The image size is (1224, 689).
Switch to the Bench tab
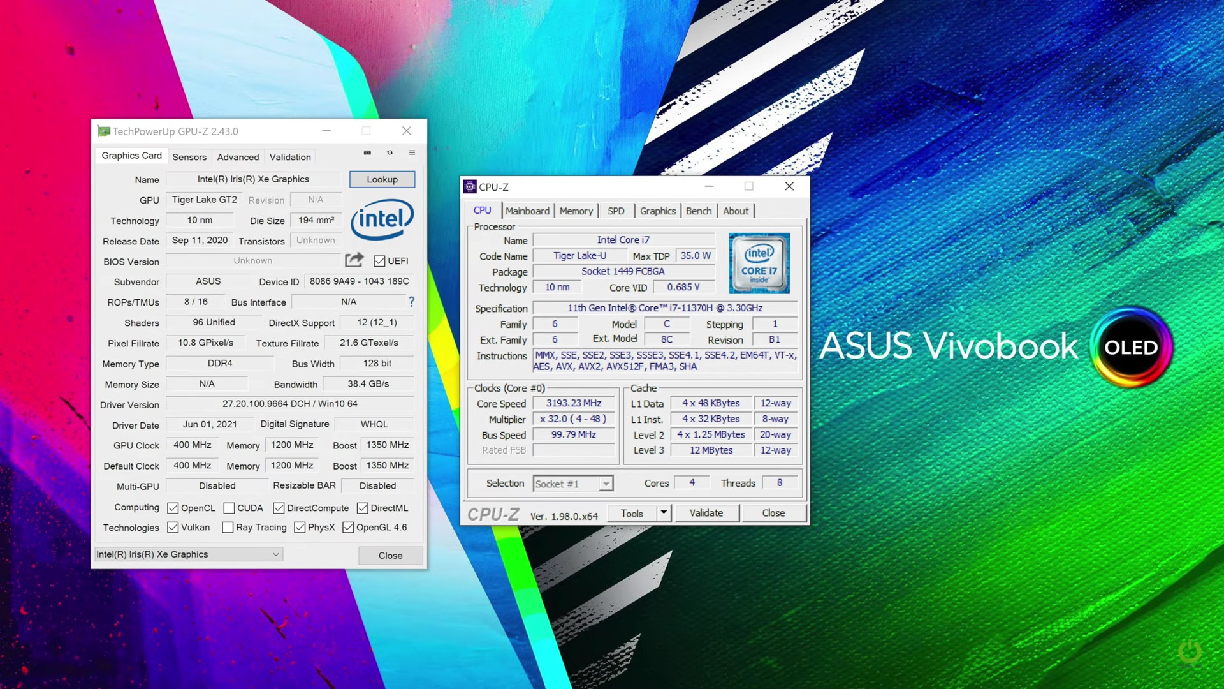[698, 211]
